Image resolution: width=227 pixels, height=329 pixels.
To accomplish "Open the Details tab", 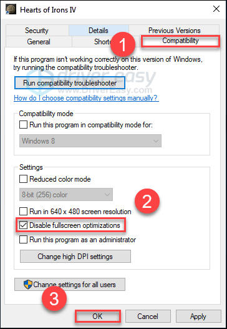I will [99, 31].
